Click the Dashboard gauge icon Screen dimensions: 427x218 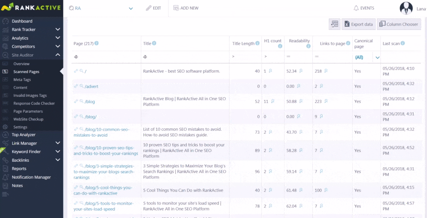point(5,21)
